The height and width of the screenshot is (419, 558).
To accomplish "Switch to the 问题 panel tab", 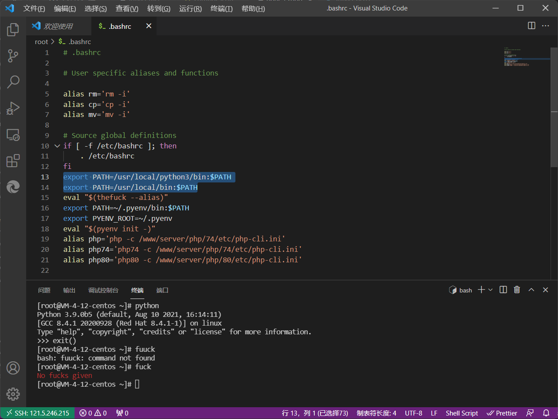I will pos(44,290).
